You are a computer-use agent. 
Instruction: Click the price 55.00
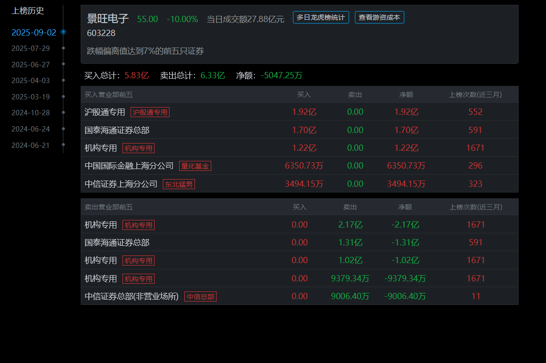pos(147,19)
